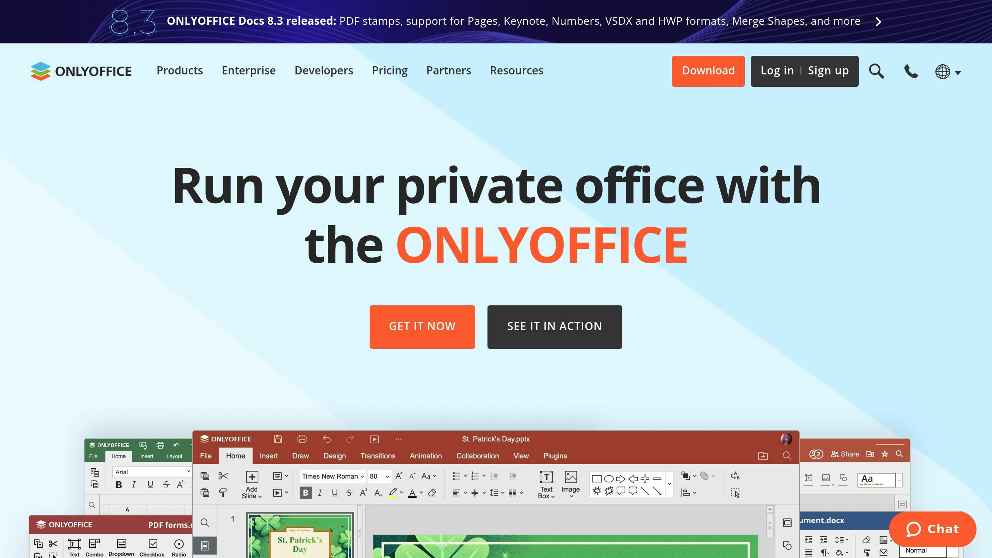The height and width of the screenshot is (558, 992).
Task: Open the Plugins tab
Action: point(555,456)
